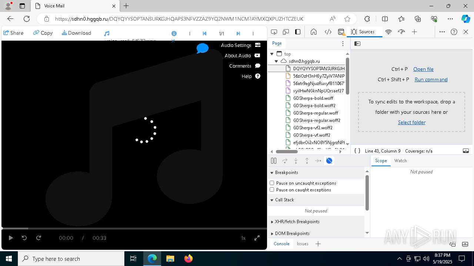Add more tools via the plus icon in the DevTools tab bar
474x266 pixels.
414,32
